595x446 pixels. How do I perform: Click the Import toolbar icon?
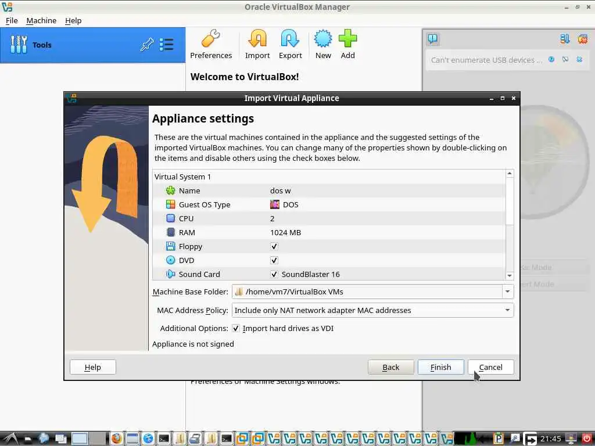pos(257,45)
